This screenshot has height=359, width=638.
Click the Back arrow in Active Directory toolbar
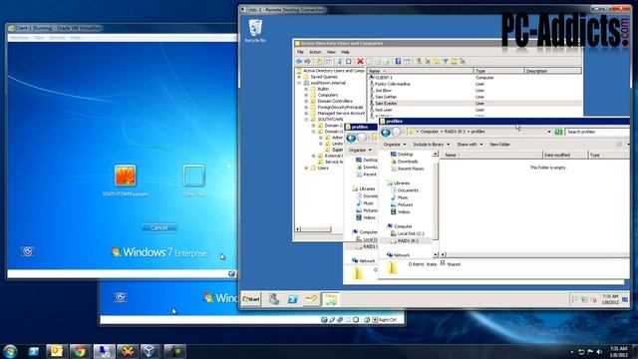[299, 62]
